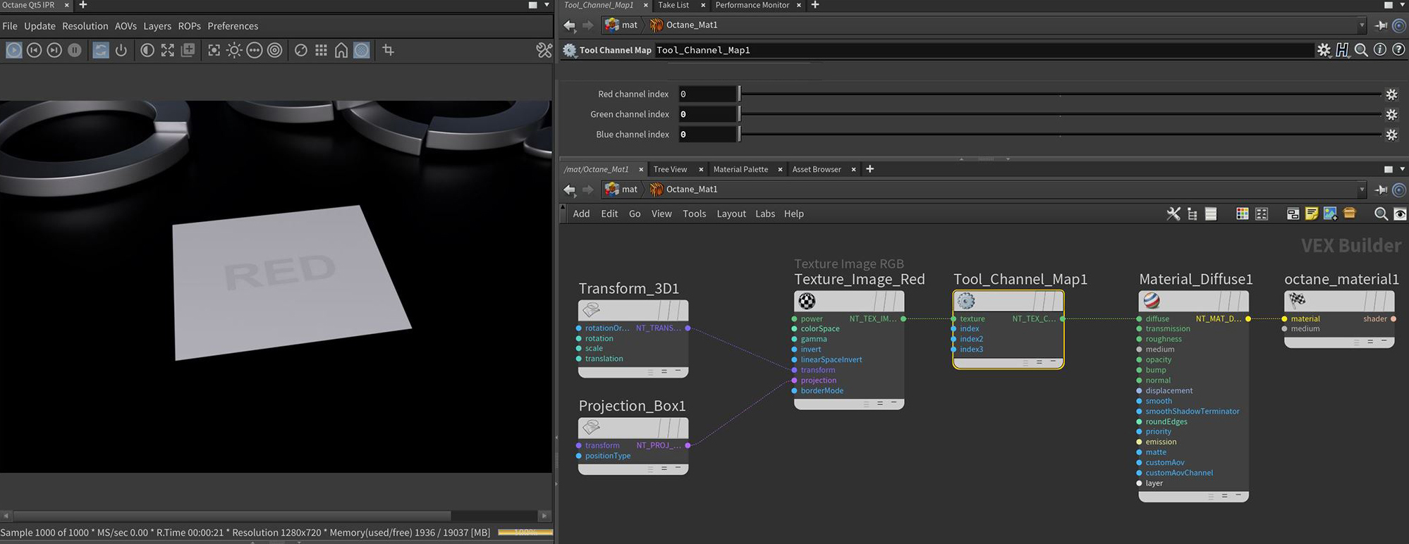Click the info icon in the parameter pane
1409x544 pixels.
pyautogui.click(x=1380, y=50)
